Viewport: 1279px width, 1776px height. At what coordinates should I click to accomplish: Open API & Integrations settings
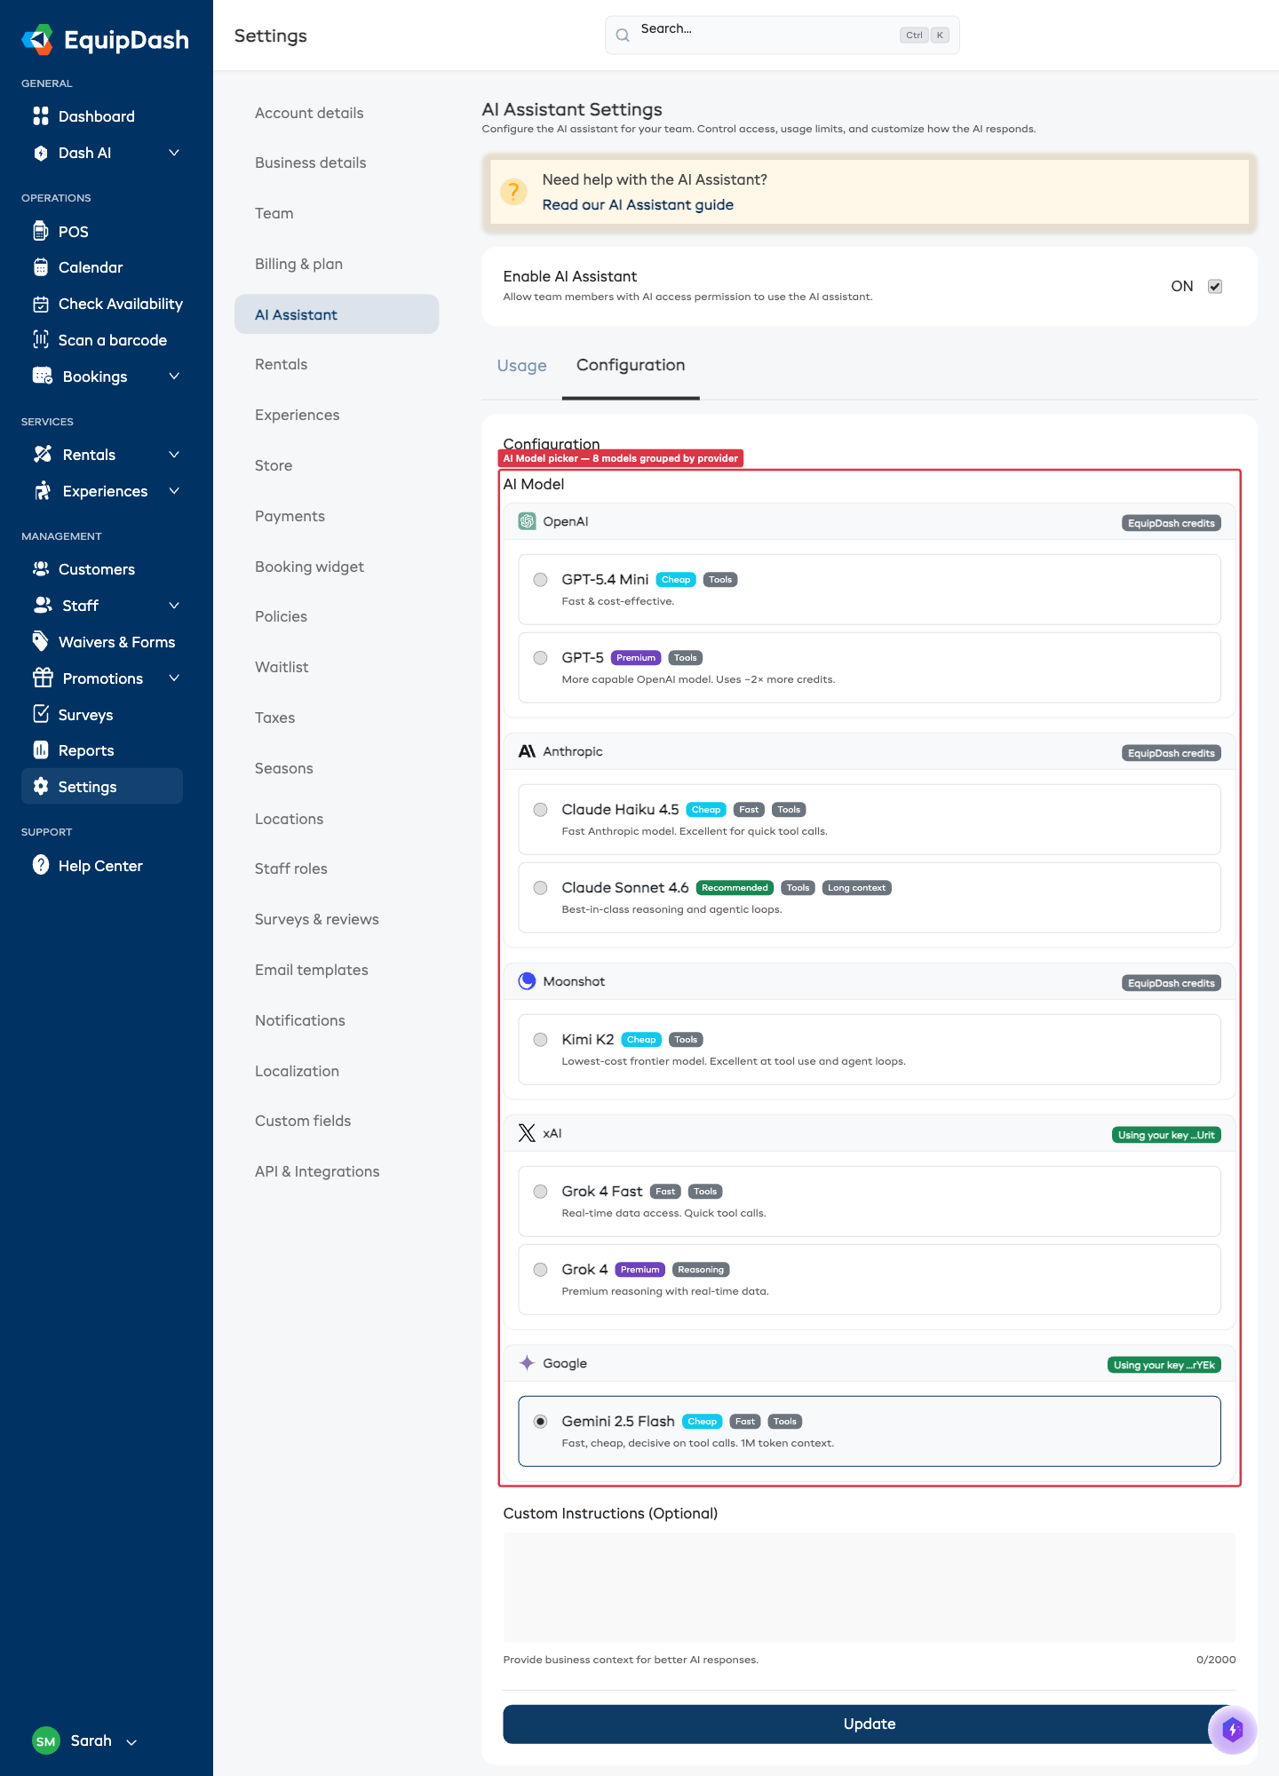pos(317,1171)
